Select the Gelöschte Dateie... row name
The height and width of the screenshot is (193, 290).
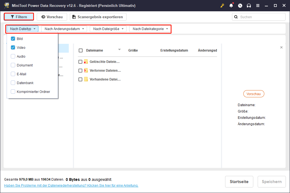[104, 62]
